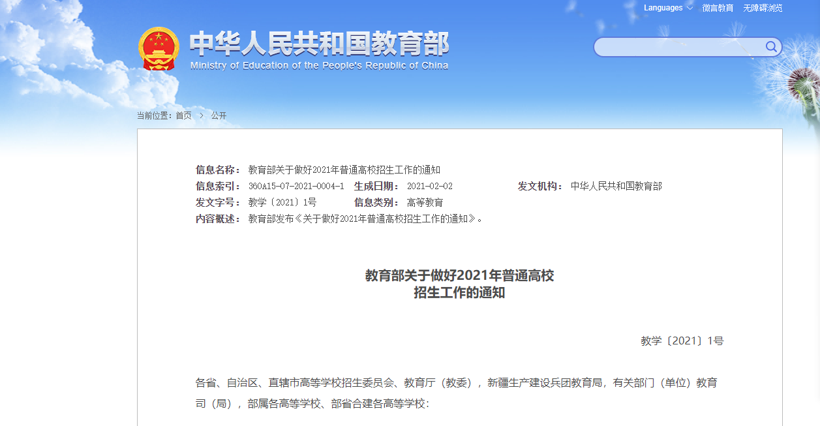Click the 内容概述 label
820x426 pixels.
tap(219, 219)
